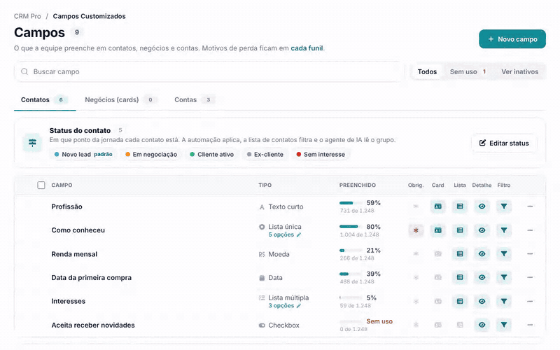Toggle Filtro funnel icon for Renda mensal

click(x=504, y=254)
